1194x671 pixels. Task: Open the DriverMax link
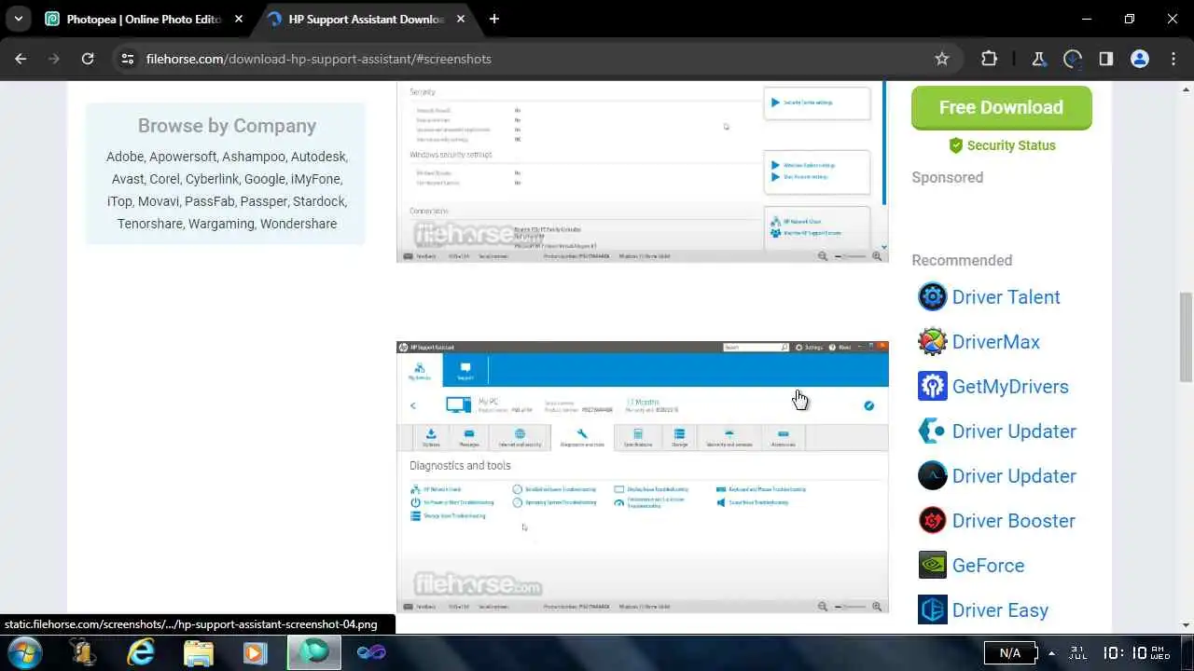pyautogui.click(x=995, y=342)
